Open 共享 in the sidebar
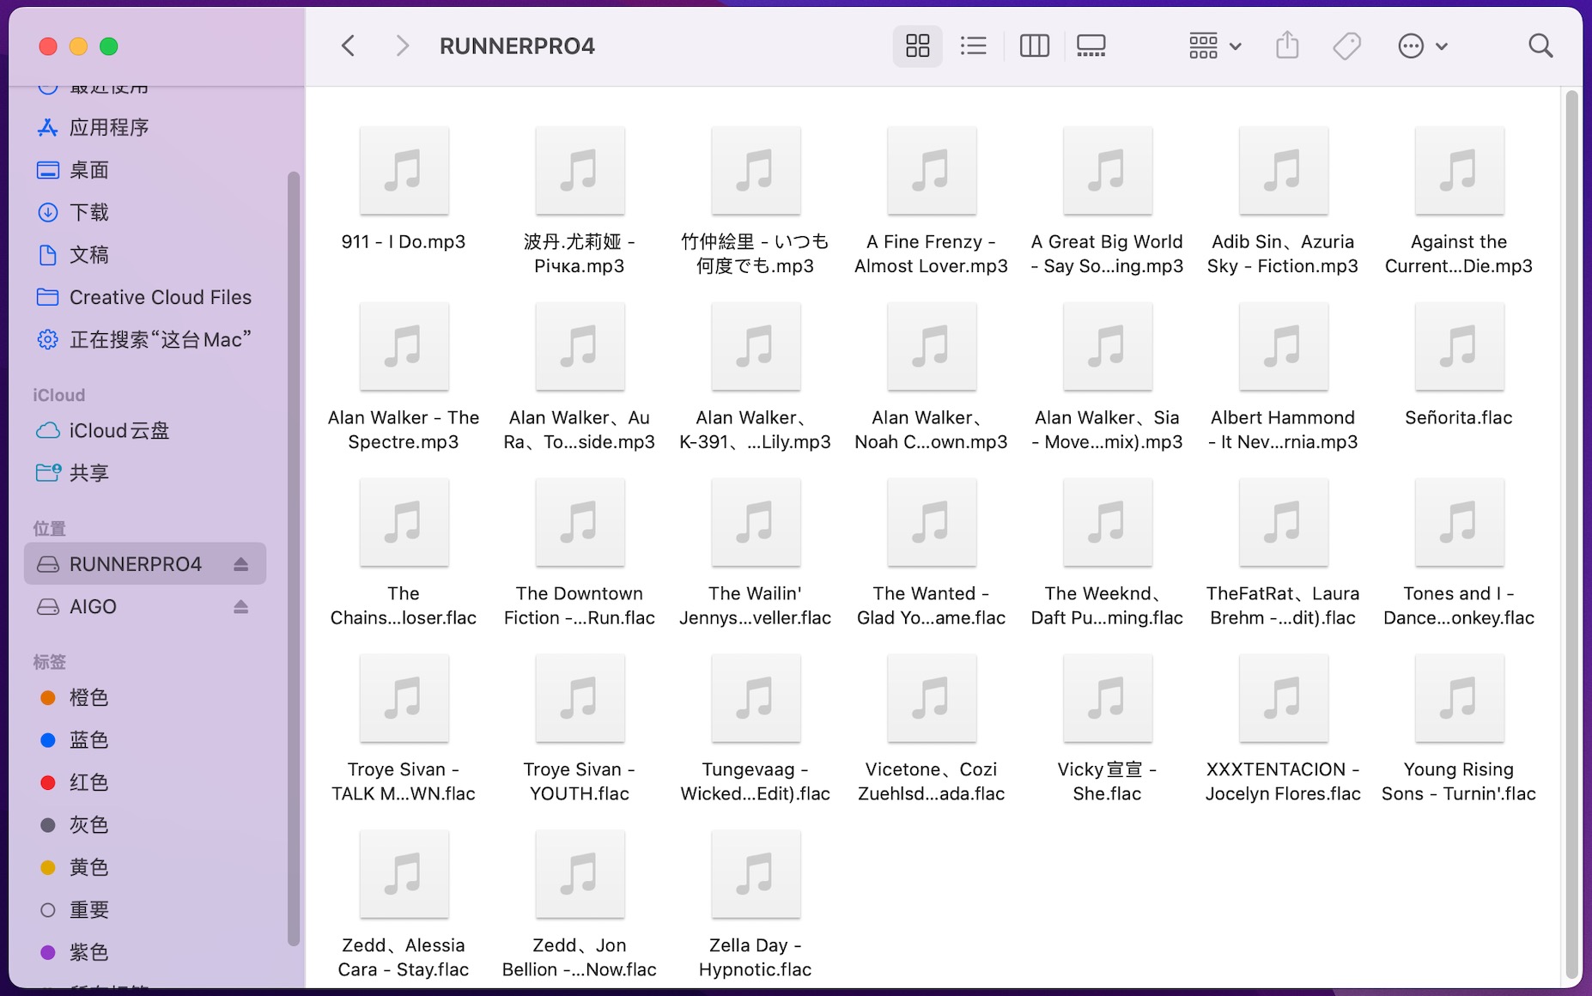Image resolution: width=1592 pixels, height=996 pixels. coord(145,473)
